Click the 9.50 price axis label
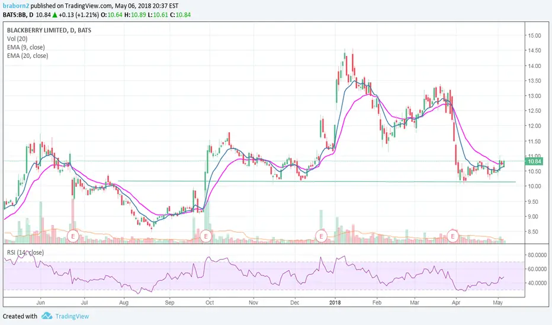This screenshot has height=325, width=552. pos(534,201)
